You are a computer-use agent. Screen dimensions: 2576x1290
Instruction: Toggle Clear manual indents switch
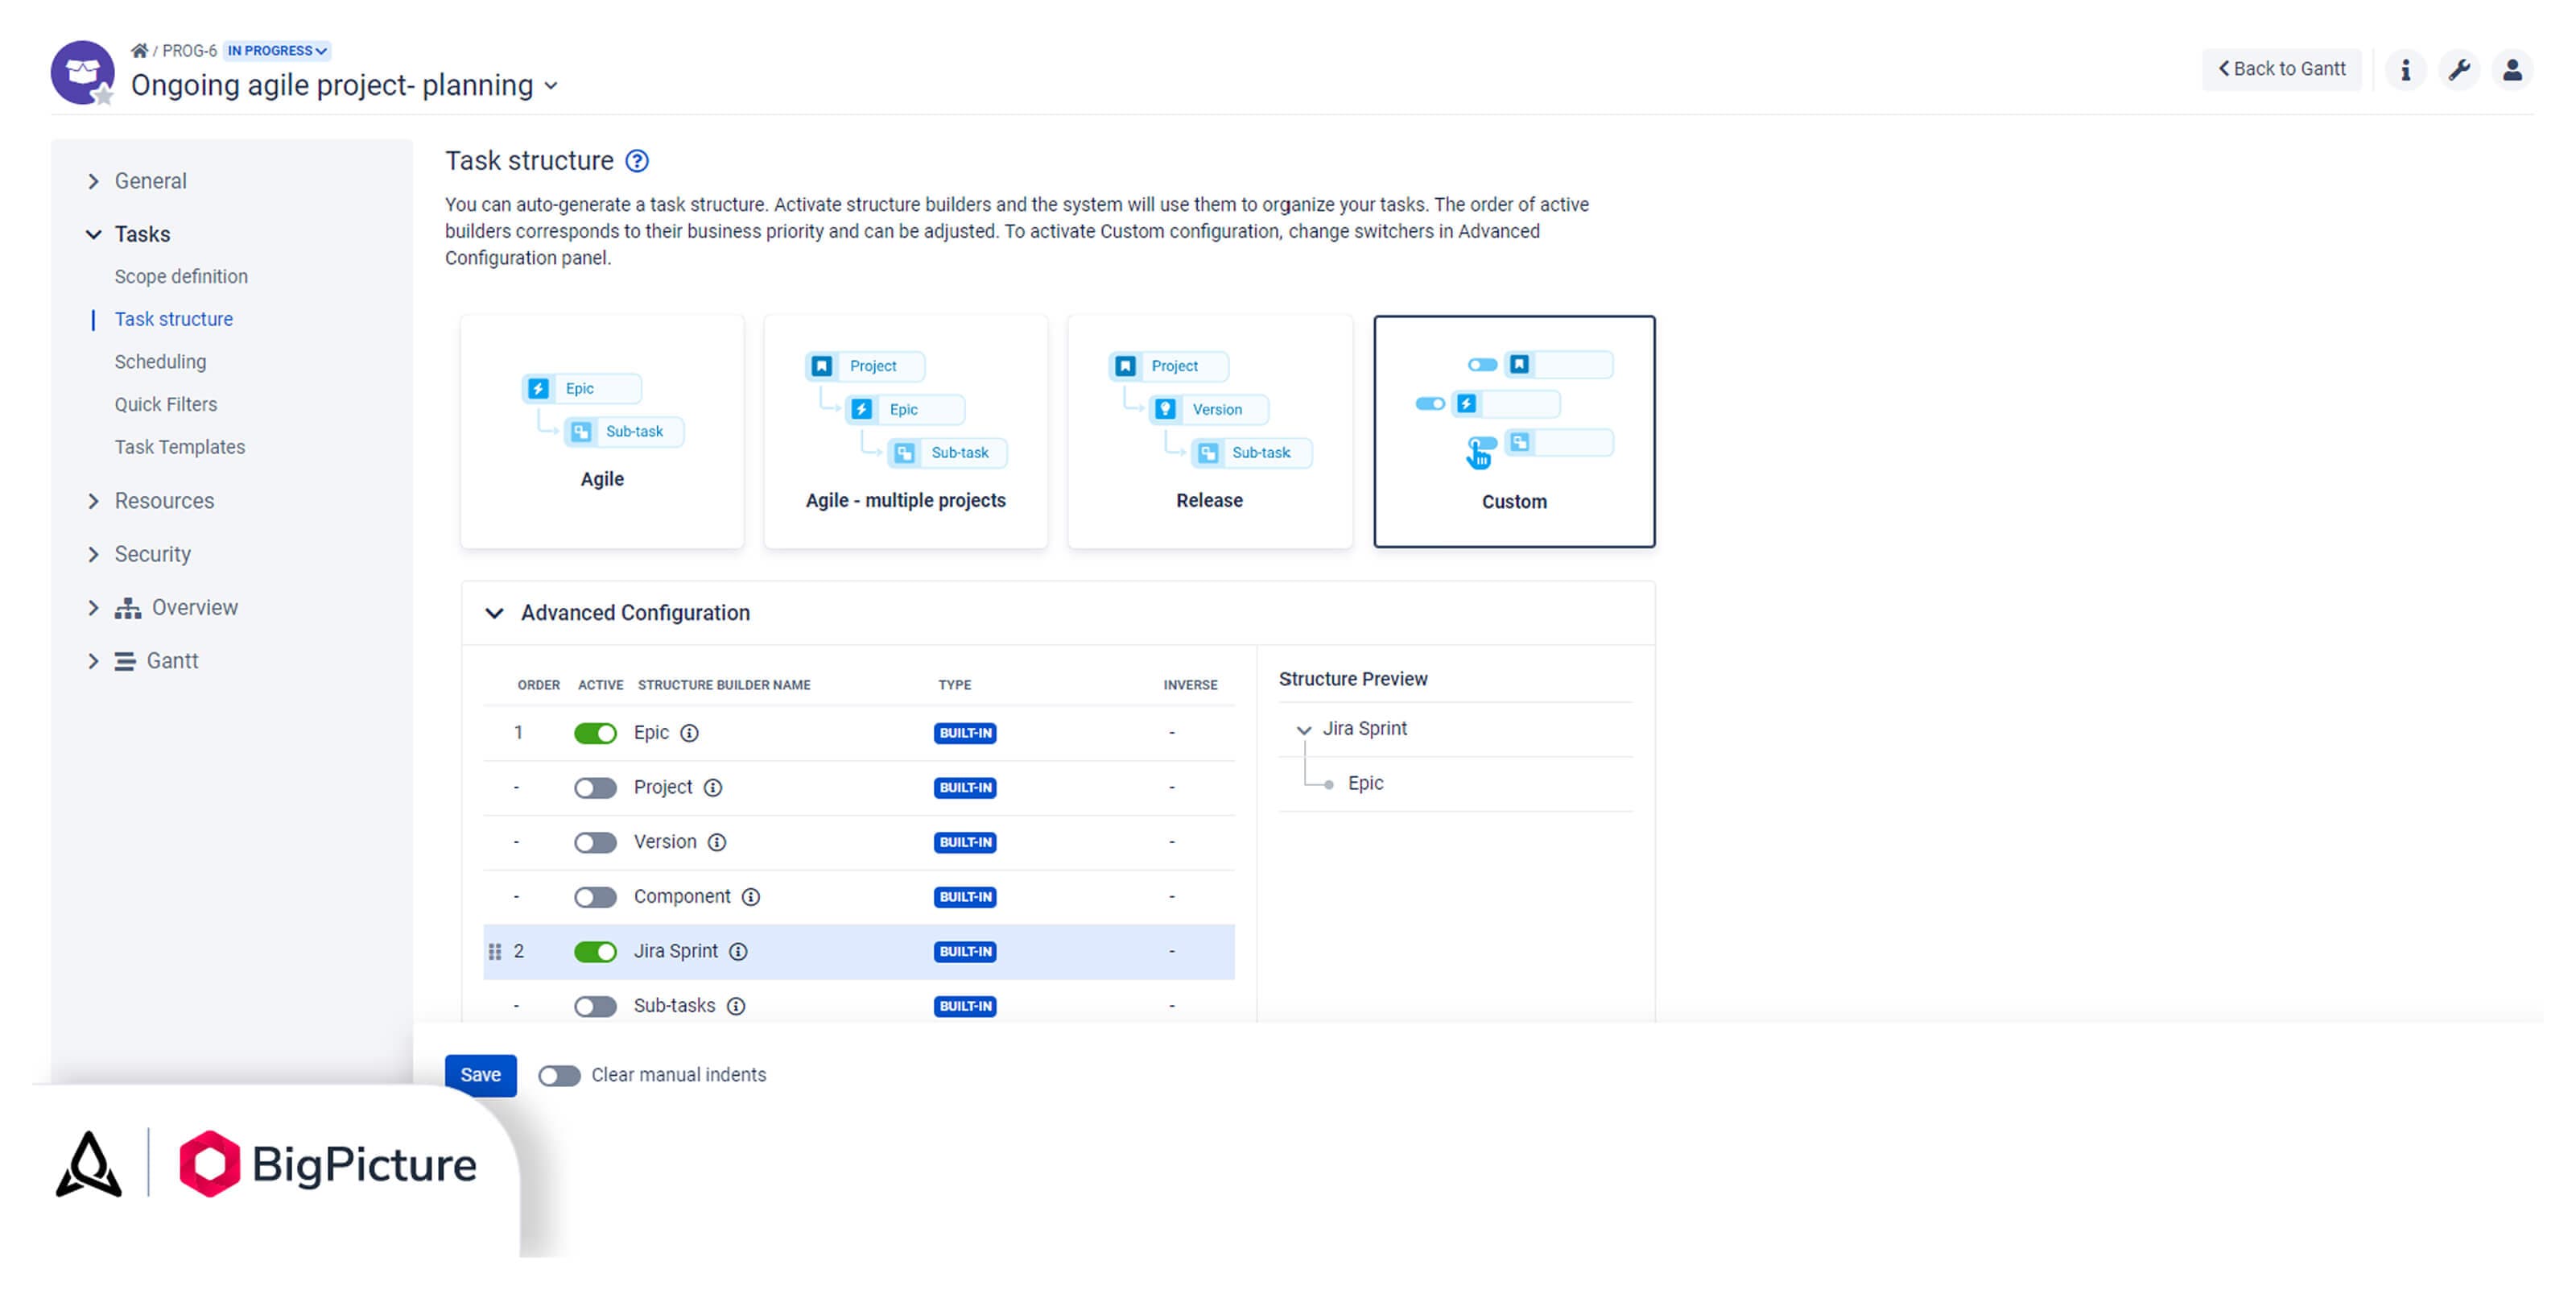pyautogui.click(x=559, y=1075)
